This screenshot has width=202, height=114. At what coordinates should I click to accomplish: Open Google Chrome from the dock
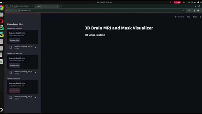pyautogui.click(x=1, y=8)
